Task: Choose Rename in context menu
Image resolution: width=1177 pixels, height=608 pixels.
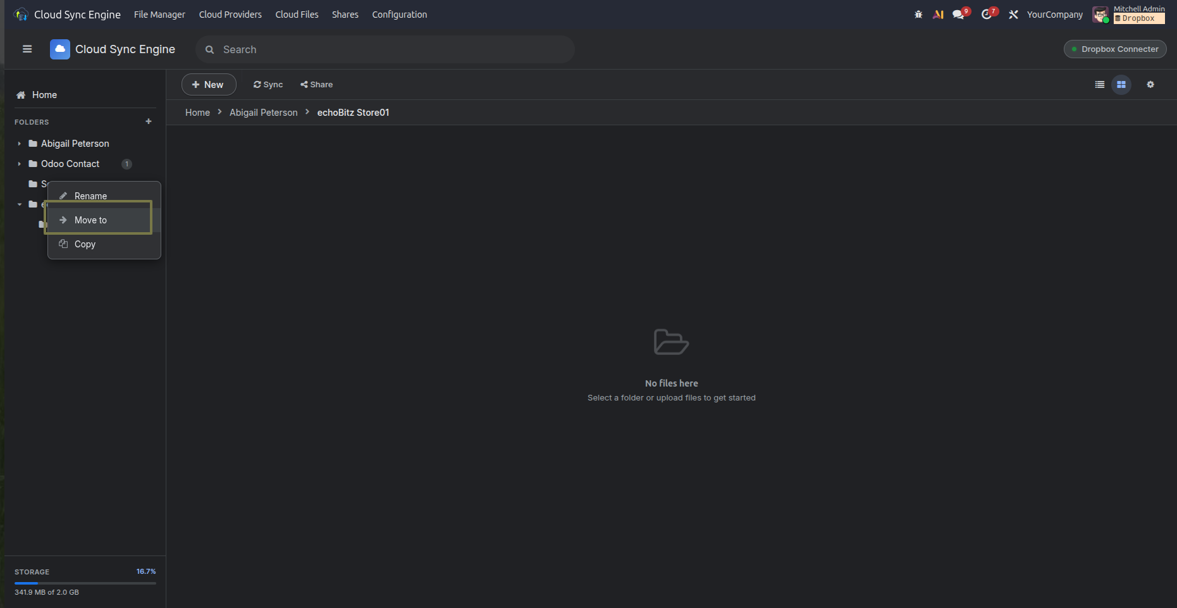Action: point(104,196)
